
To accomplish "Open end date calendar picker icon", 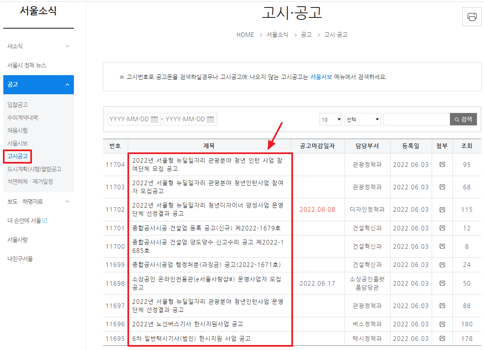I will click(x=210, y=119).
